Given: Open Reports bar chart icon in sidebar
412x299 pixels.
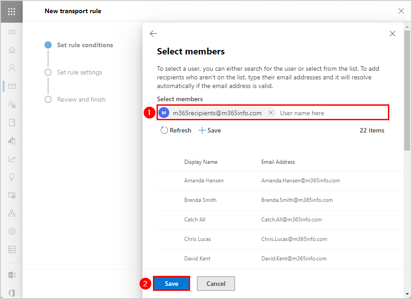Looking at the screenshot, I should click(11, 141).
